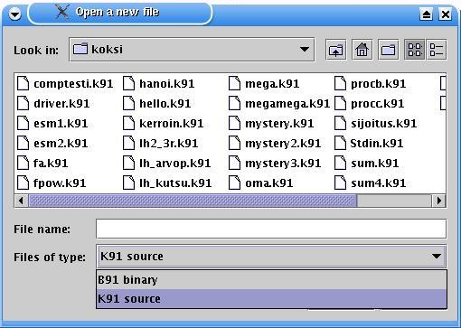The width and height of the screenshot is (461, 328).
Task: Click the document icon beside kerroin.k91
Action: pyautogui.click(x=128, y=123)
